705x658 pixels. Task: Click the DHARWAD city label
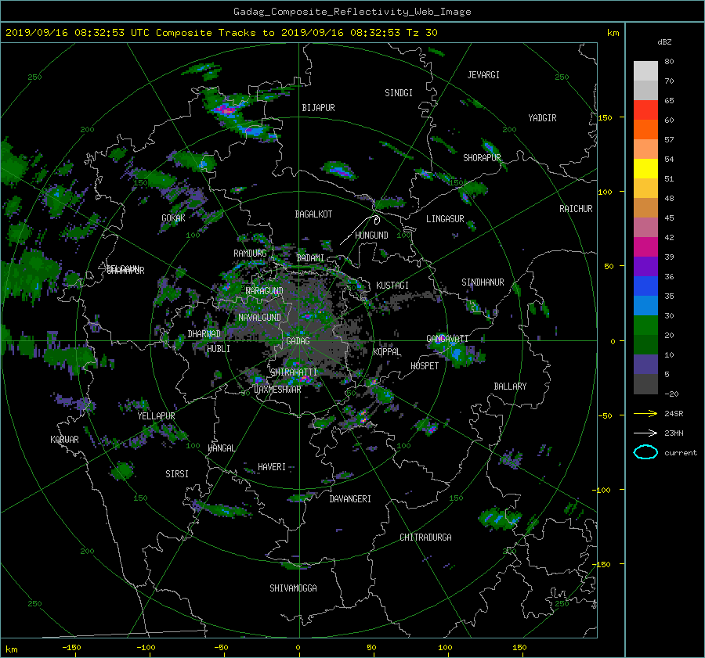204,334
